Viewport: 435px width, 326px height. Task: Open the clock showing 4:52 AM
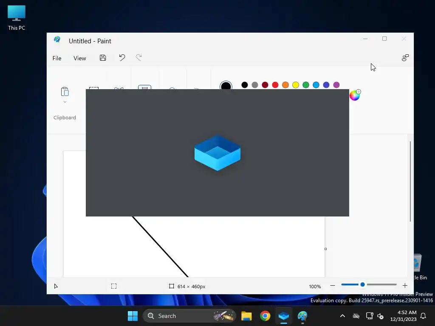404,316
